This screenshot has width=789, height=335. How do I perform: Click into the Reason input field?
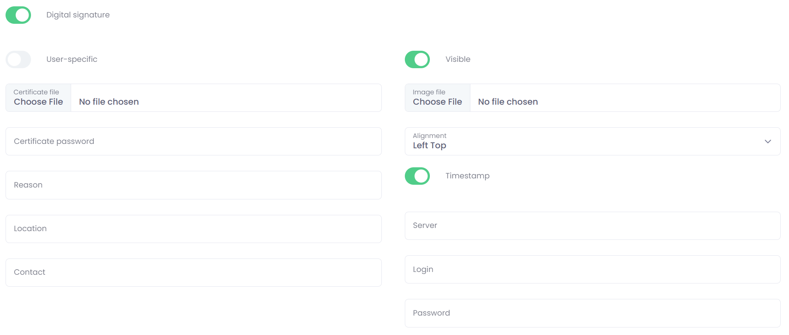pyautogui.click(x=193, y=185)
